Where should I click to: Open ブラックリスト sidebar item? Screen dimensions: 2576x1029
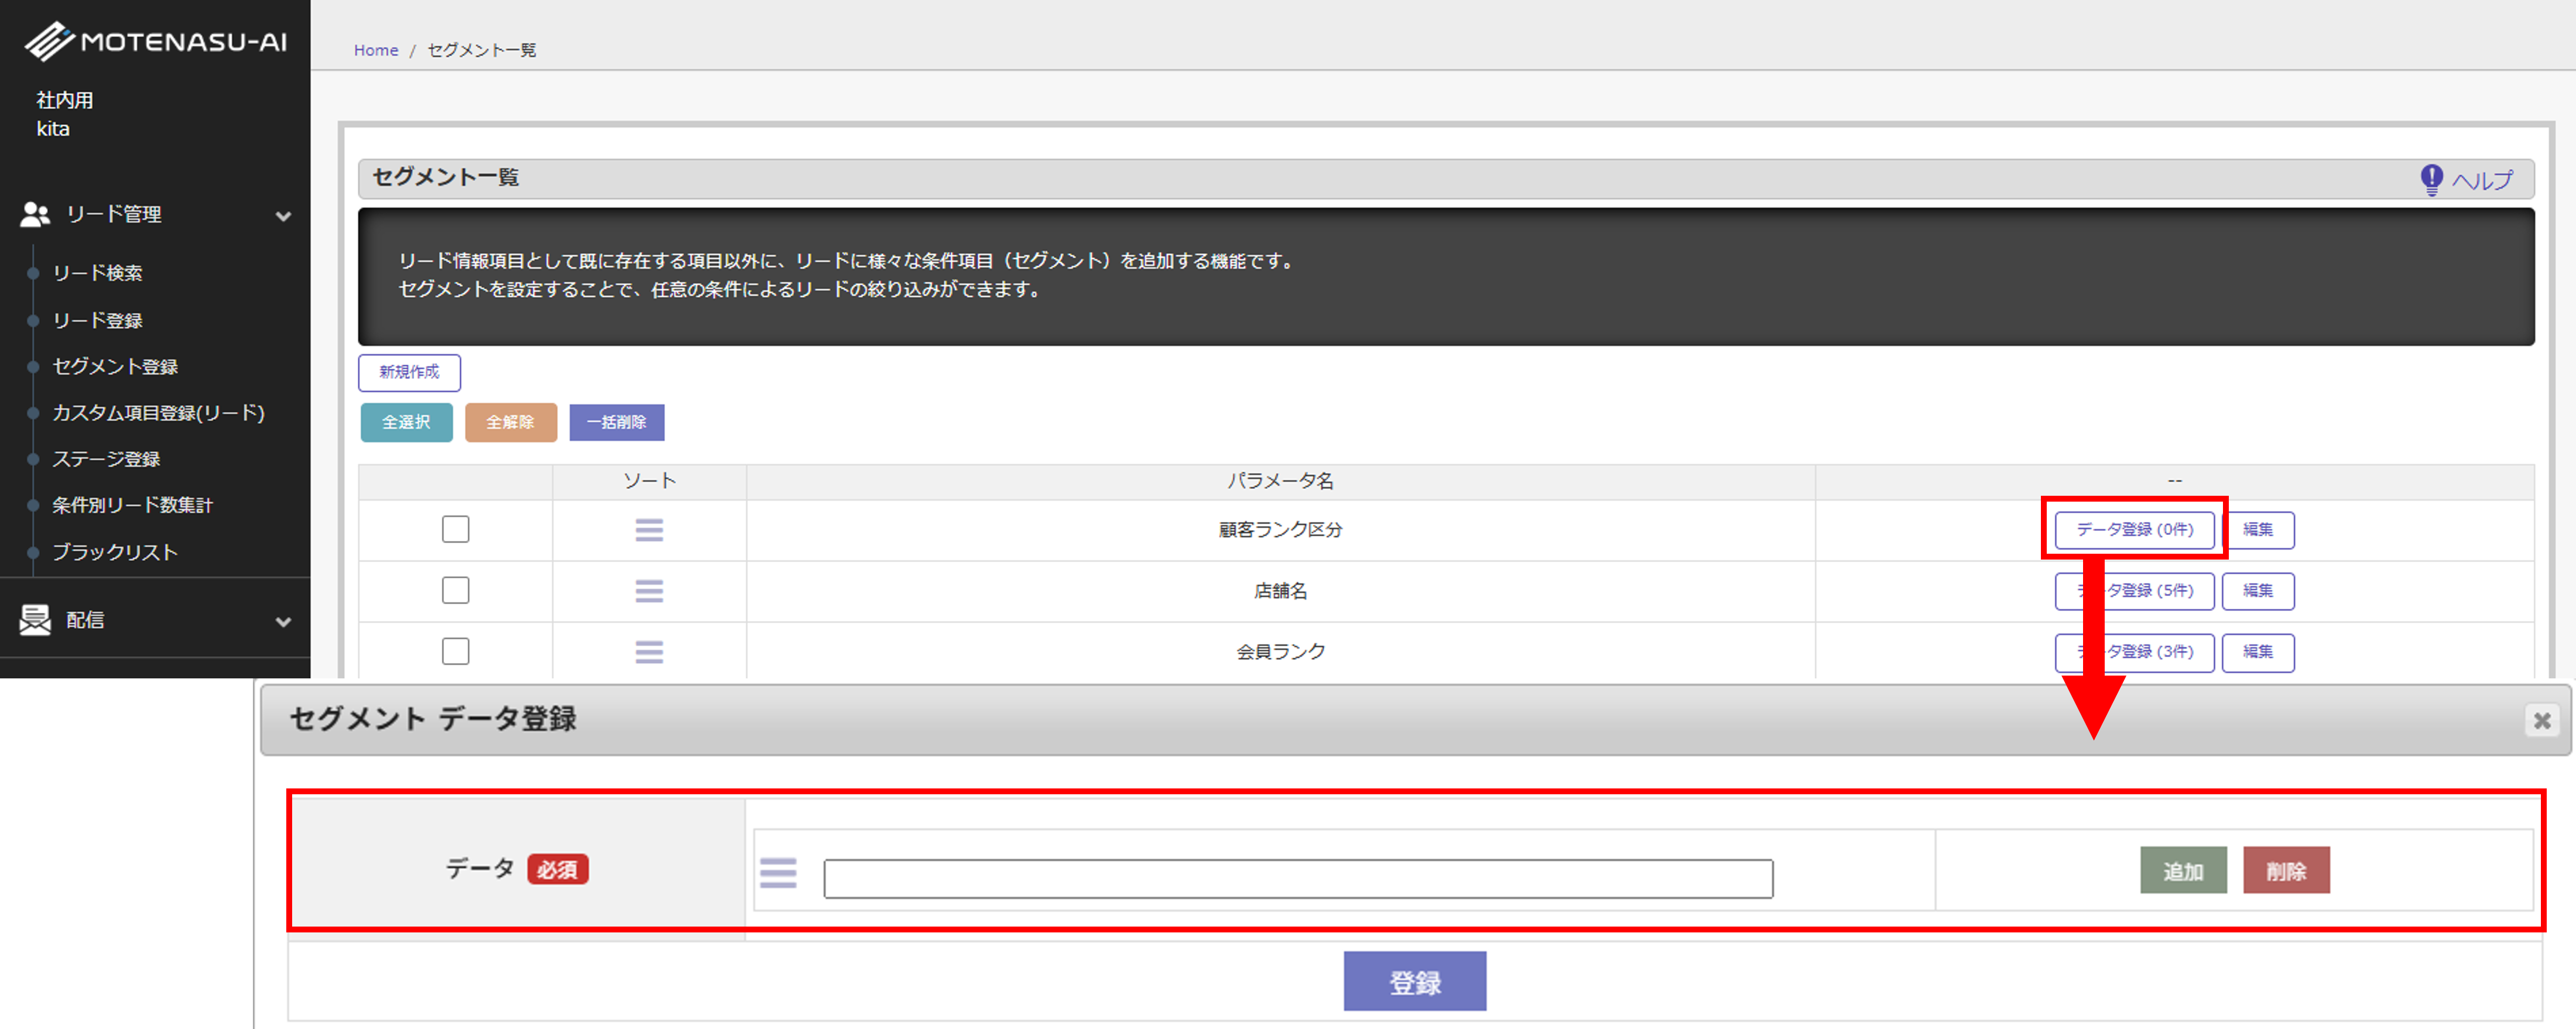pyautogui.click(x=115, y=552)
